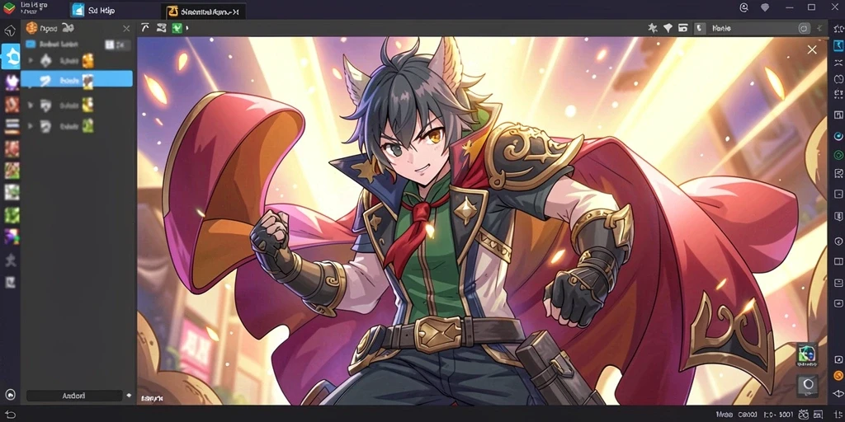The width and height of the screenshot is (845, 422).
Task: Click the orange circle icon in right sidebar
Action: click(x=838, y=375)
